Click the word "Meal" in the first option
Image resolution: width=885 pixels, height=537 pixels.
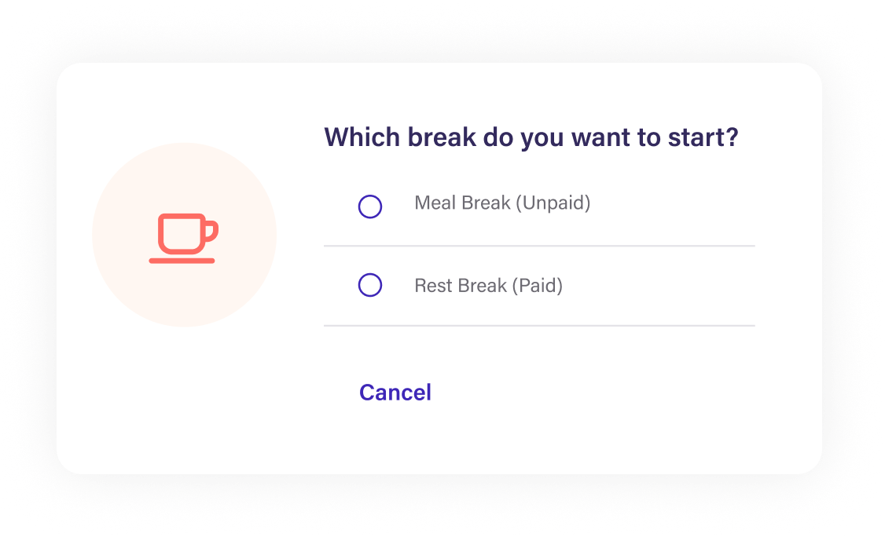pos(435,203)
